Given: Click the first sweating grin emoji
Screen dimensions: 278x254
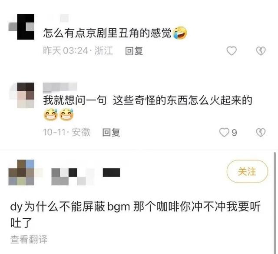Looking at the screenshot, I should click(x=50, y=115).
